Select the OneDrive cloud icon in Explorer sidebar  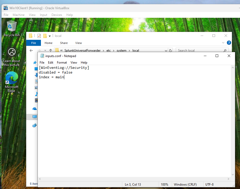(x=35, y=109)
